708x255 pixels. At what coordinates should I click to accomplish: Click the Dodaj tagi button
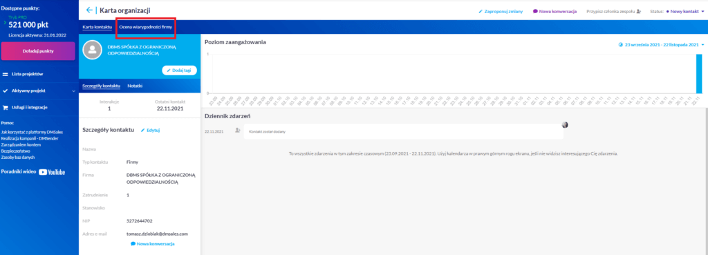point(179,70)
